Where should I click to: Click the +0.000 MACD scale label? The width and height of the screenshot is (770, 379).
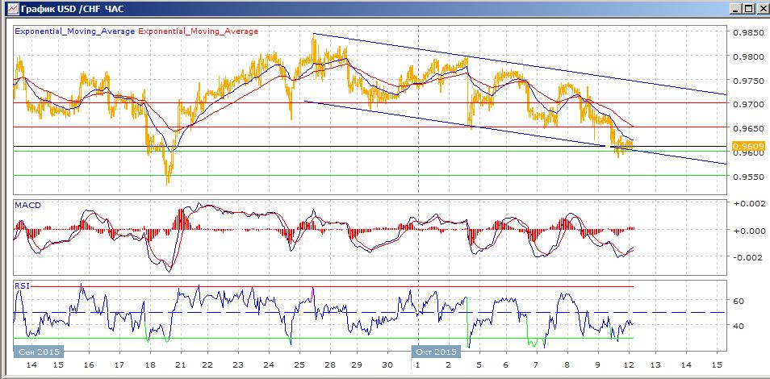(747, 231)
